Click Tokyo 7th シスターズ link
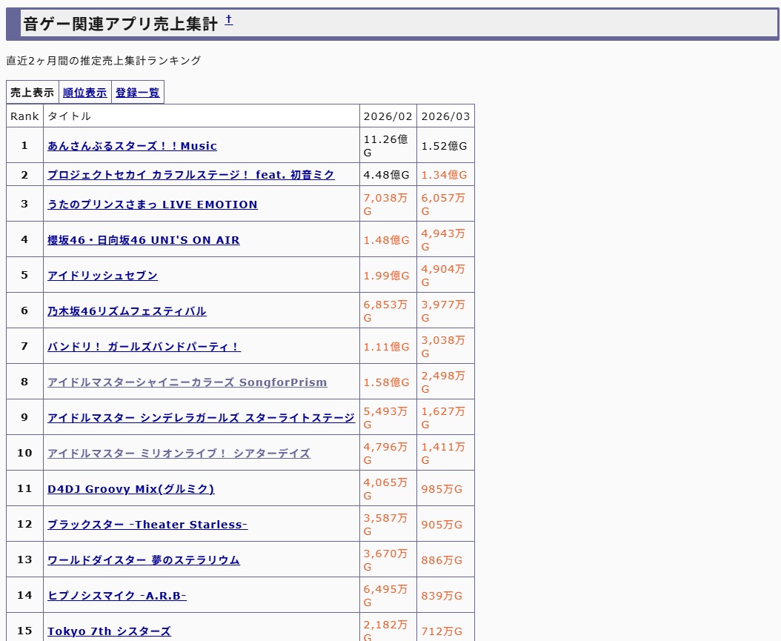The width and height of the screenshot is (781, 641). [x=109, y=631]
